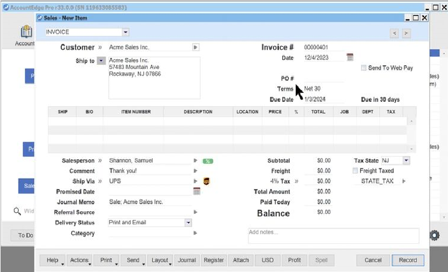Click the Ship Via detail arrow icon
448x272 pixels.
click(x=100, y=181)
